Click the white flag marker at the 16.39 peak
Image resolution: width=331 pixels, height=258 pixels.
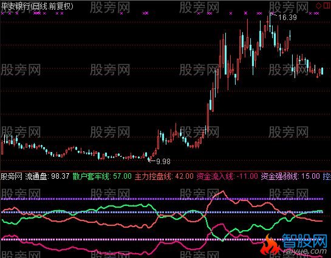[273, 15]
